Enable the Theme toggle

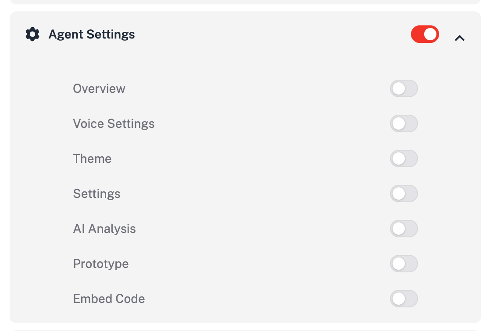pos(404,158)
